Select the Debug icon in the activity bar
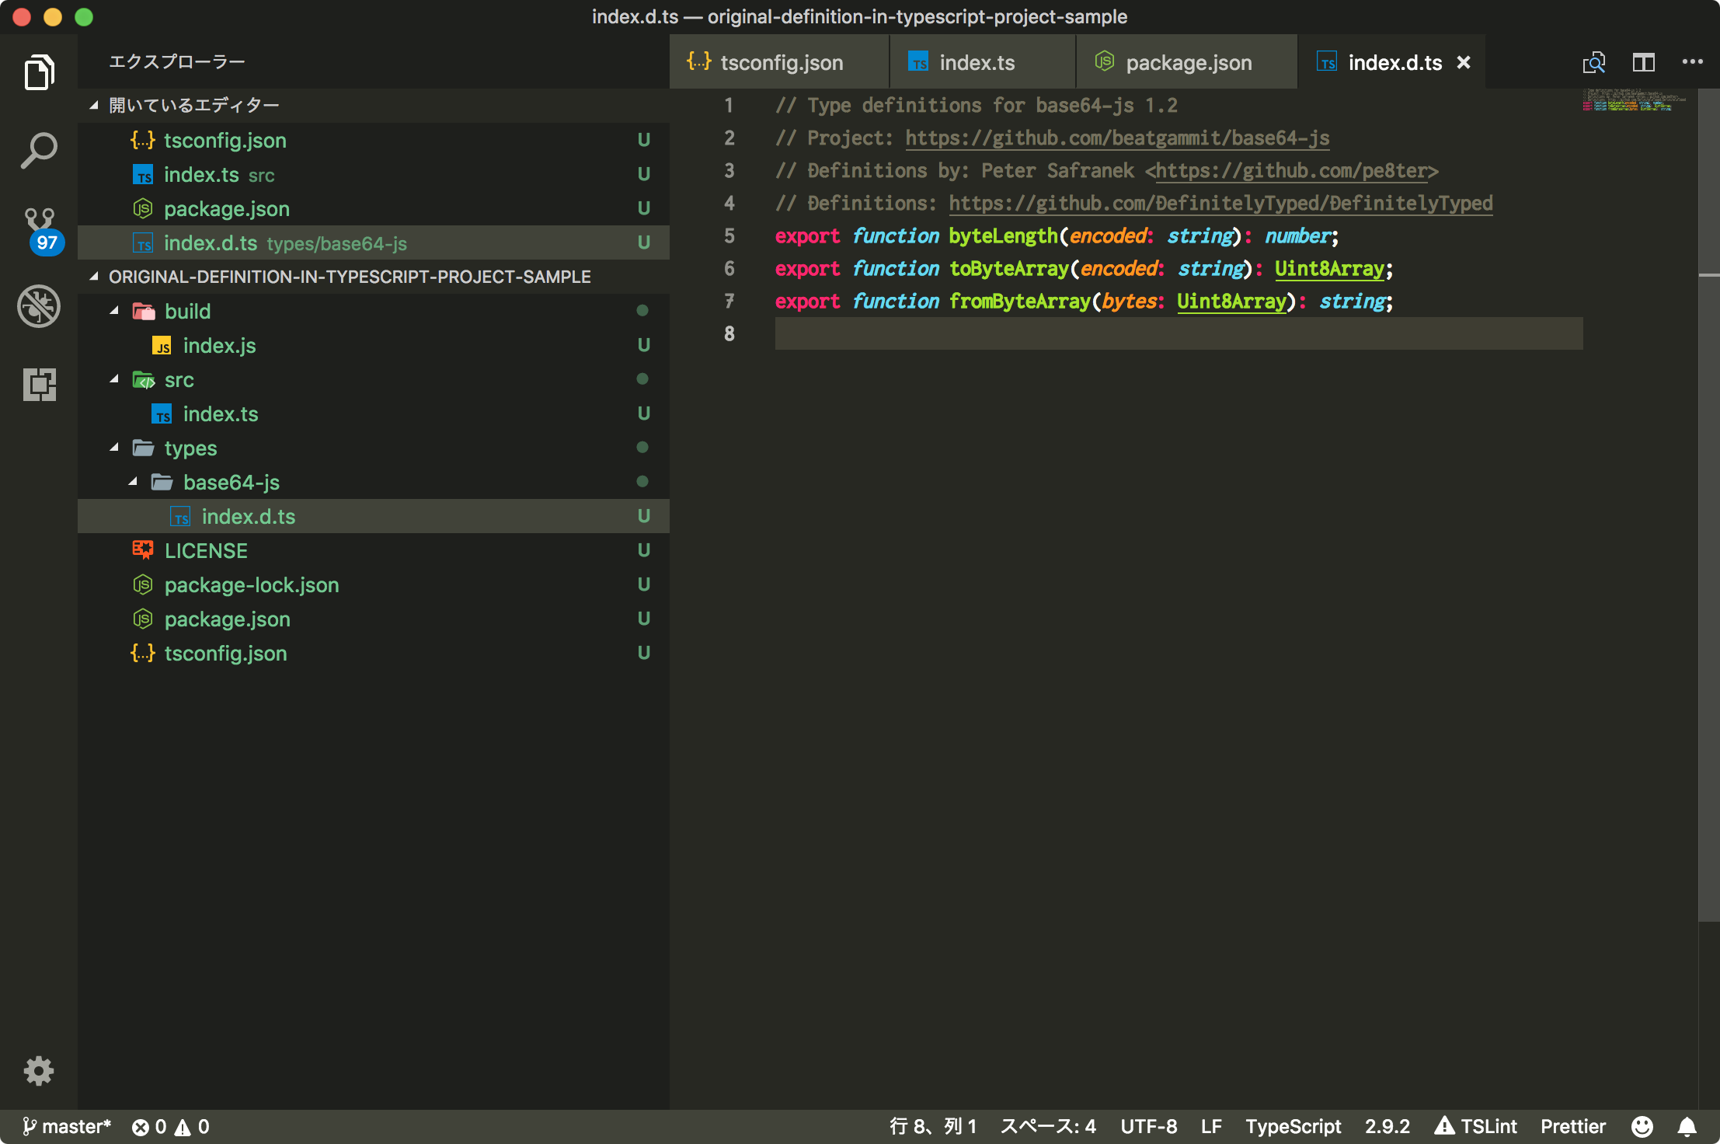The image size is (1720, 1144). coord(38,306)
